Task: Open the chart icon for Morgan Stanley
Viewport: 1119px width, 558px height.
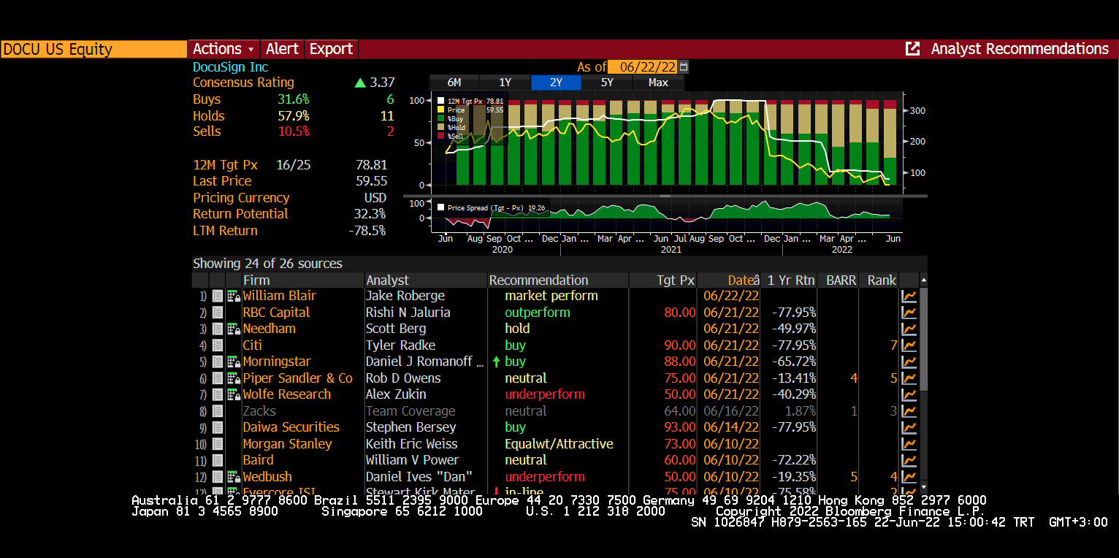Action: pos(909,444)
